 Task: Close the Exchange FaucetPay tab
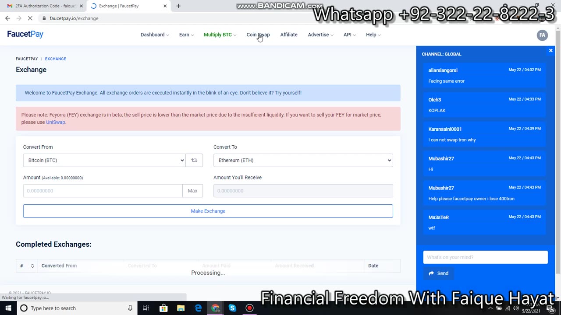165,6
